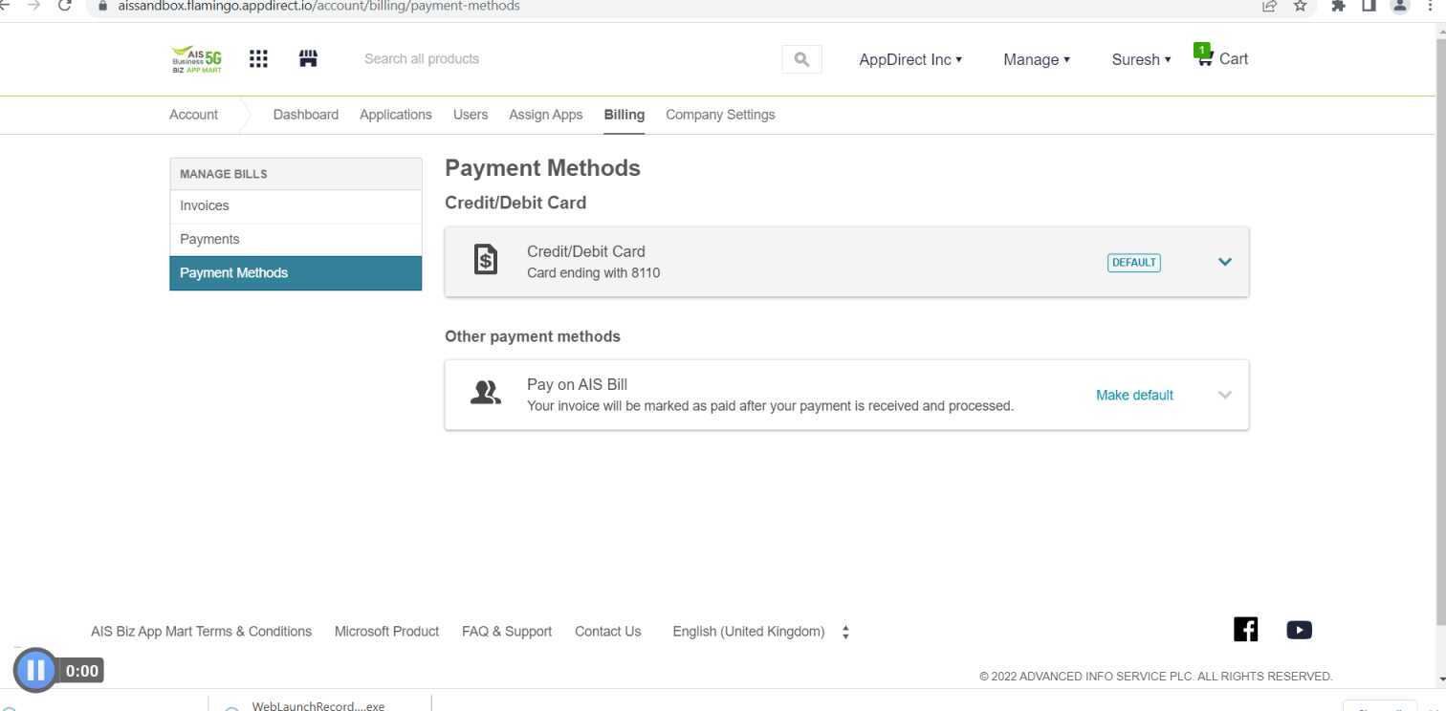Open FAQ & Support link
The image size is (1446, 711).
507,631
